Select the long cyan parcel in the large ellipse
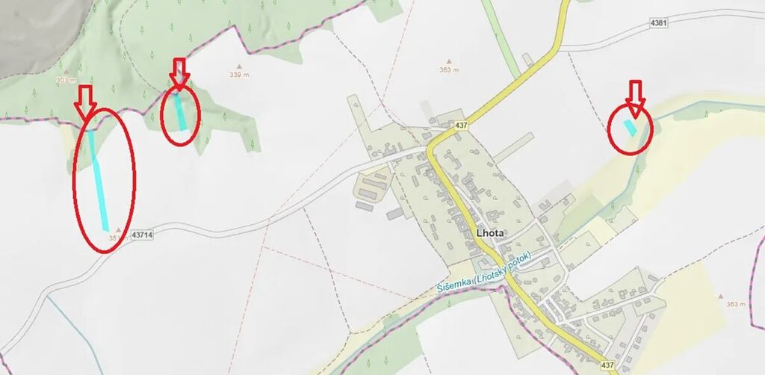Image resolution: width=765 pixels, height=375 pixels. click(98, 180)
